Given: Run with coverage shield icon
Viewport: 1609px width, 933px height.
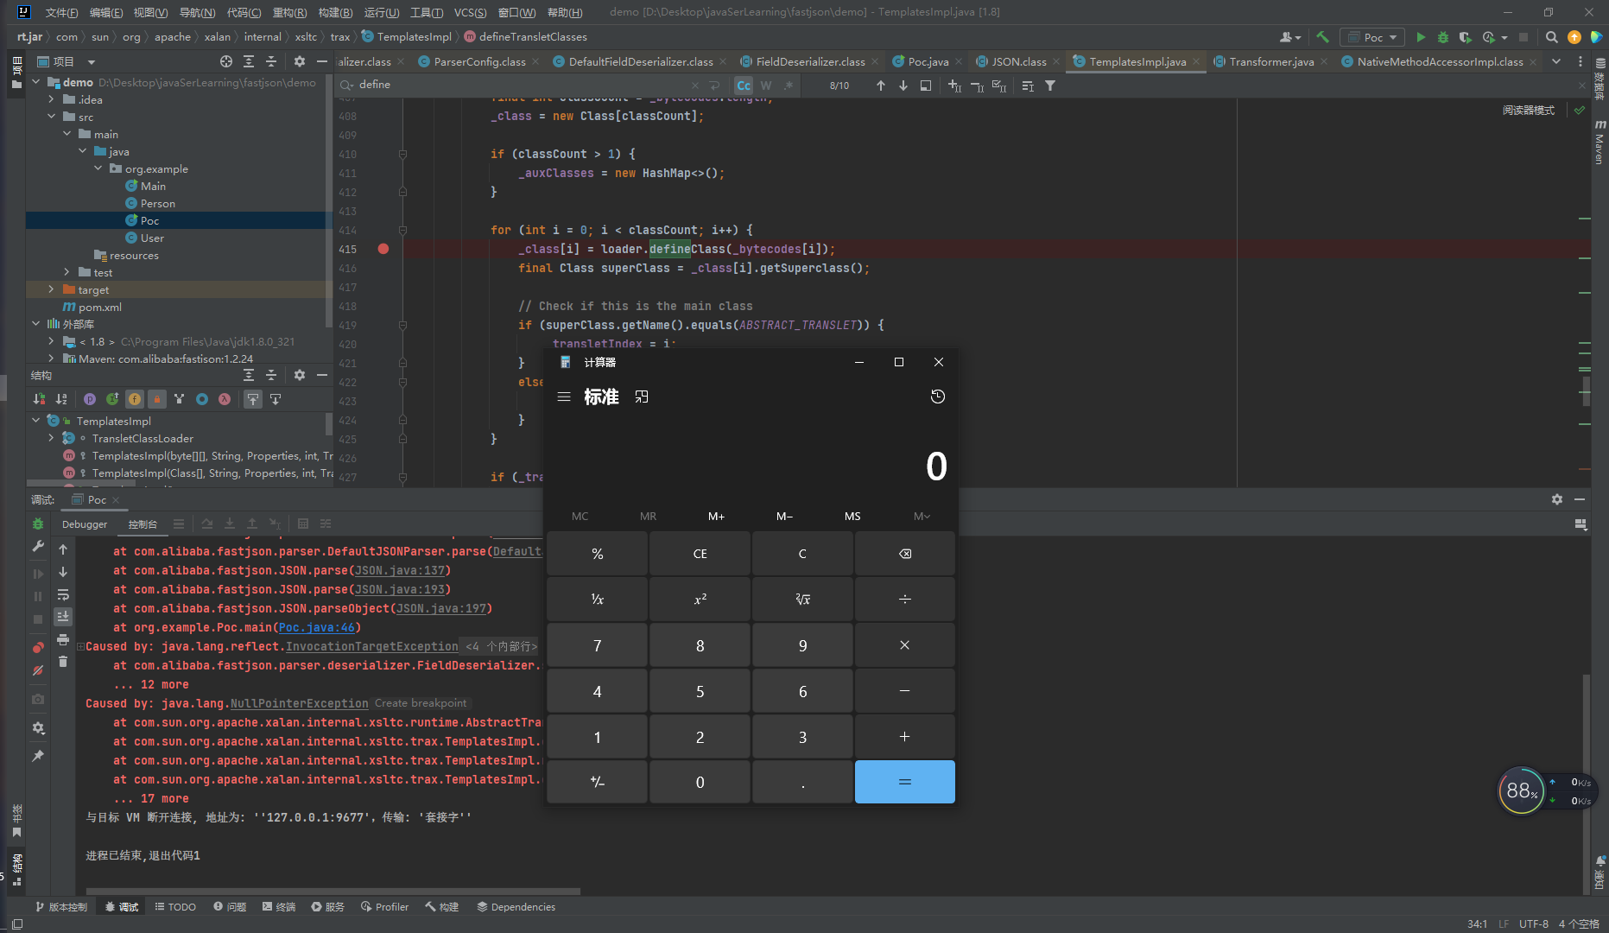Looking at the screenshot, I should 1465,37.
